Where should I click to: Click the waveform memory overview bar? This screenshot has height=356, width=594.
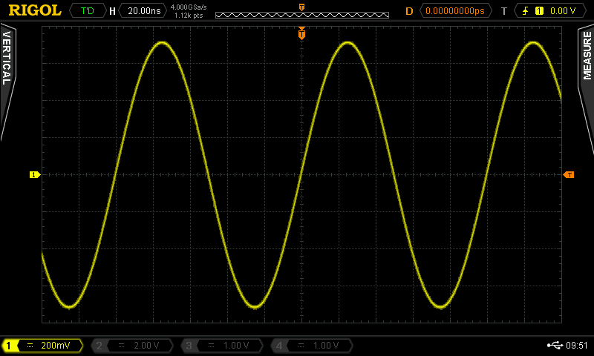pos(302,15)
